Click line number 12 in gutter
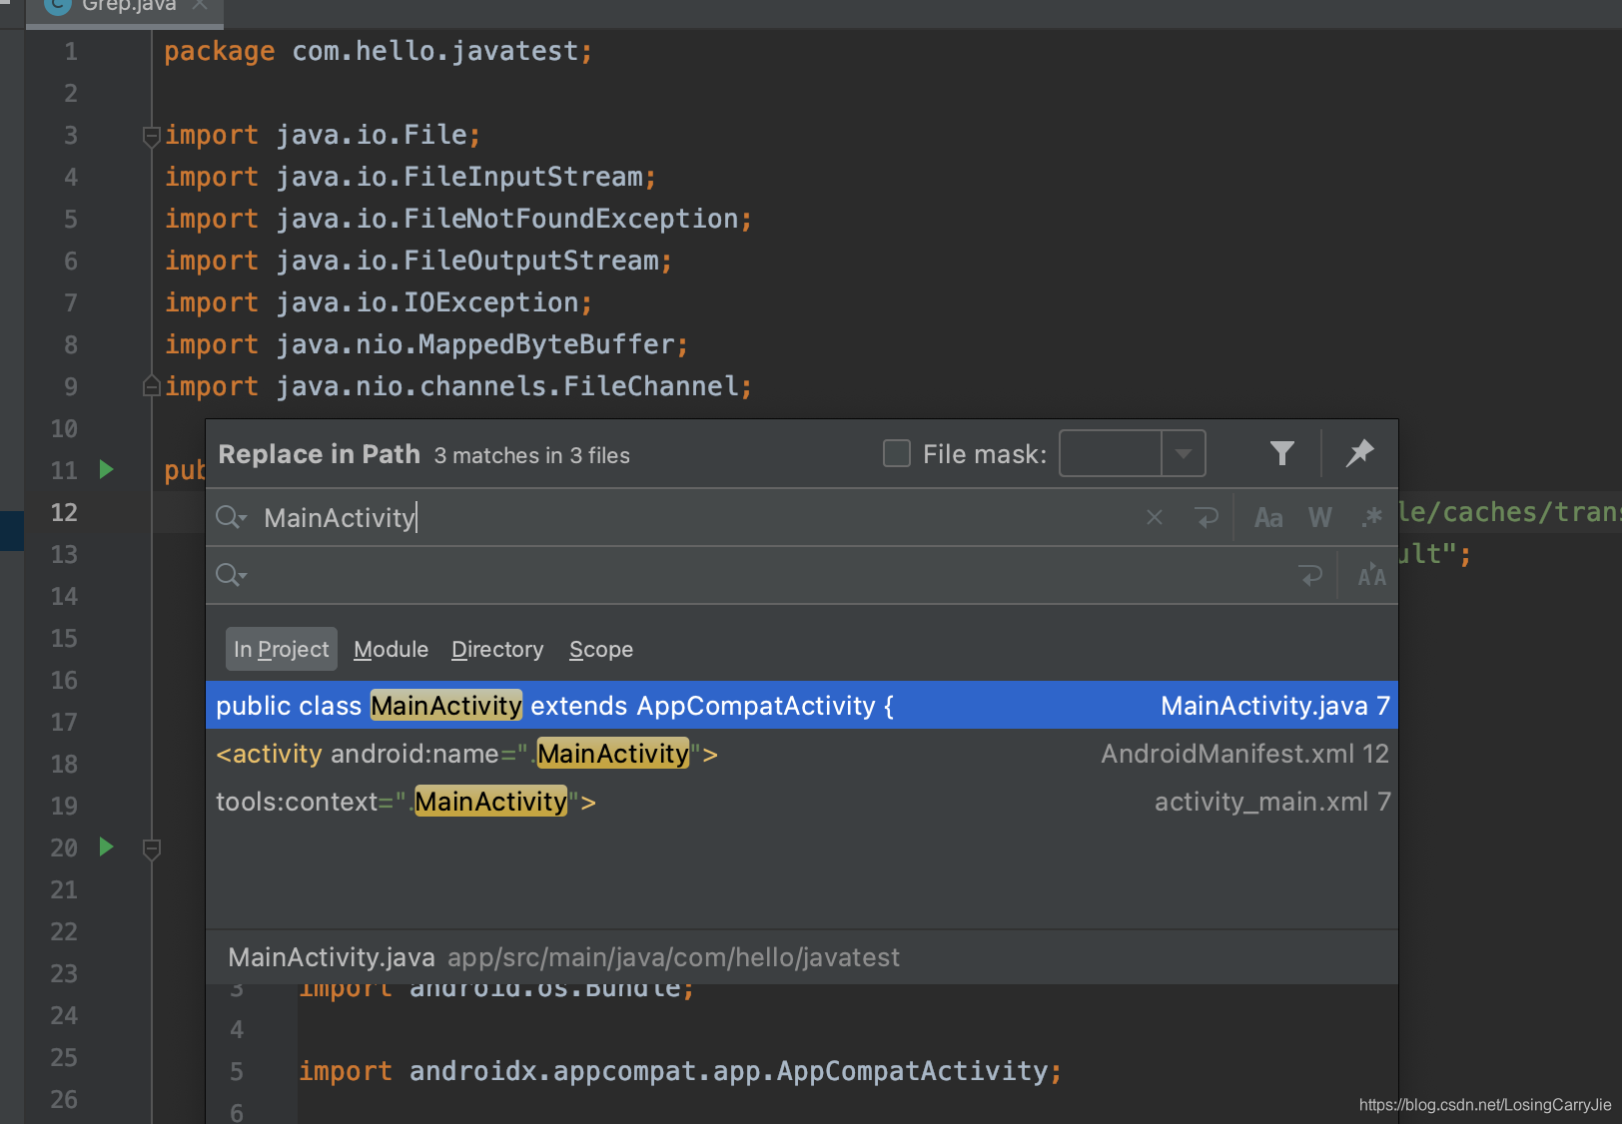The image size is (1622, 1124). pos(64,512)
